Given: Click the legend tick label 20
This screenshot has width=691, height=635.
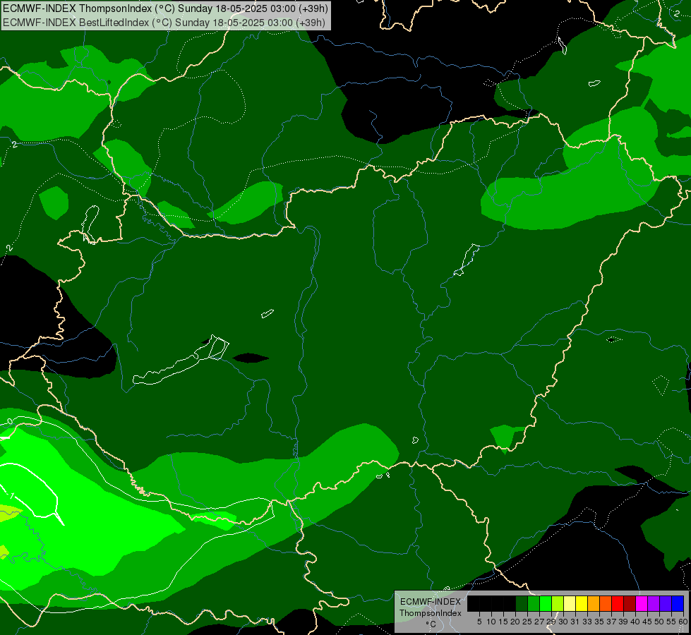Looking at the screenshot, I should click(x=515, y=622).
